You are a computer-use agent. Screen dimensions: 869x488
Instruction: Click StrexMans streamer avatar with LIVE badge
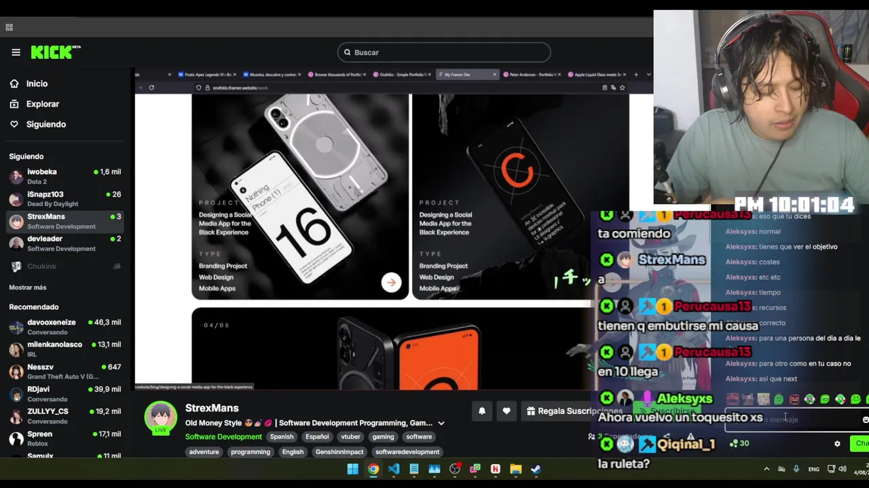pos(160,418)
